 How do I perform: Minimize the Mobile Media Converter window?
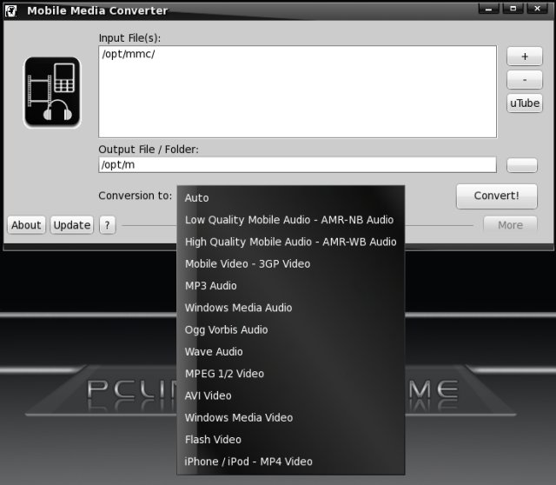click(488, 9)
